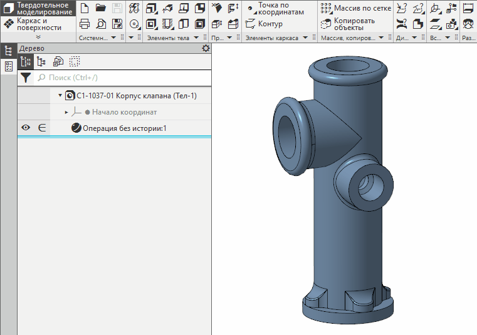Click the 'Копировать объекты' button
Image resolution: width=477 pixels, height=335 pixels.
[349, 24]
